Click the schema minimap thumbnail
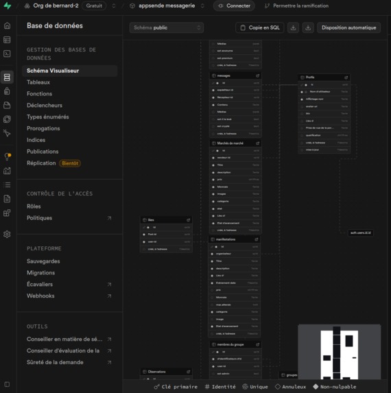The width and height of the screenshot is (391, 393). tap(340, 352)
